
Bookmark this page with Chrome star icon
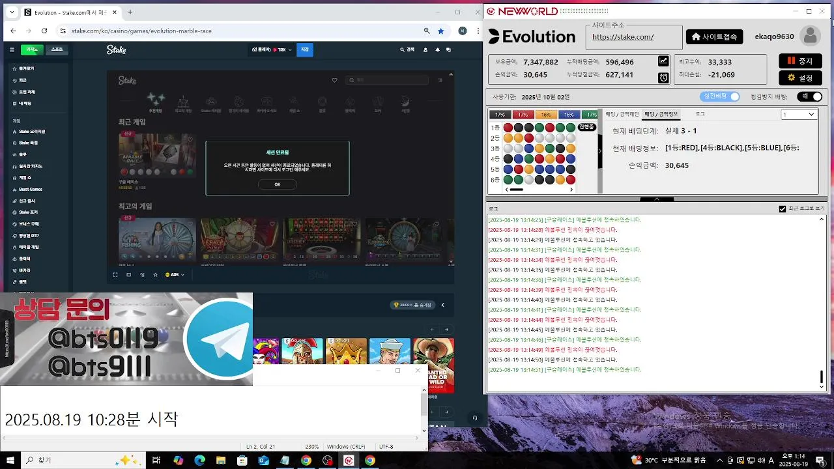click(441, 31)
